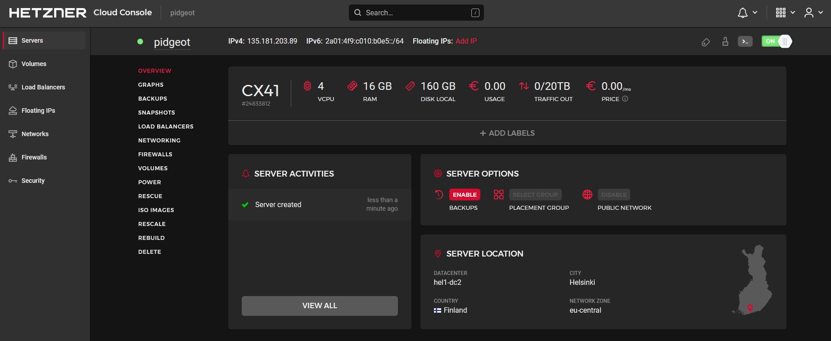This screenshot has width=831, height=341.
Task: Click the server location pin icon
Action: (x=438, y=254)
